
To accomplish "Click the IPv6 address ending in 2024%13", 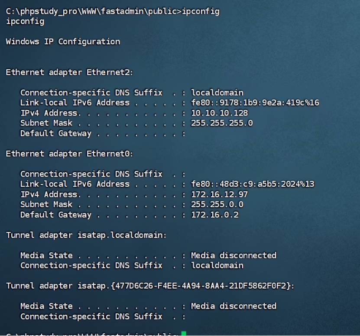I will 253,184.
